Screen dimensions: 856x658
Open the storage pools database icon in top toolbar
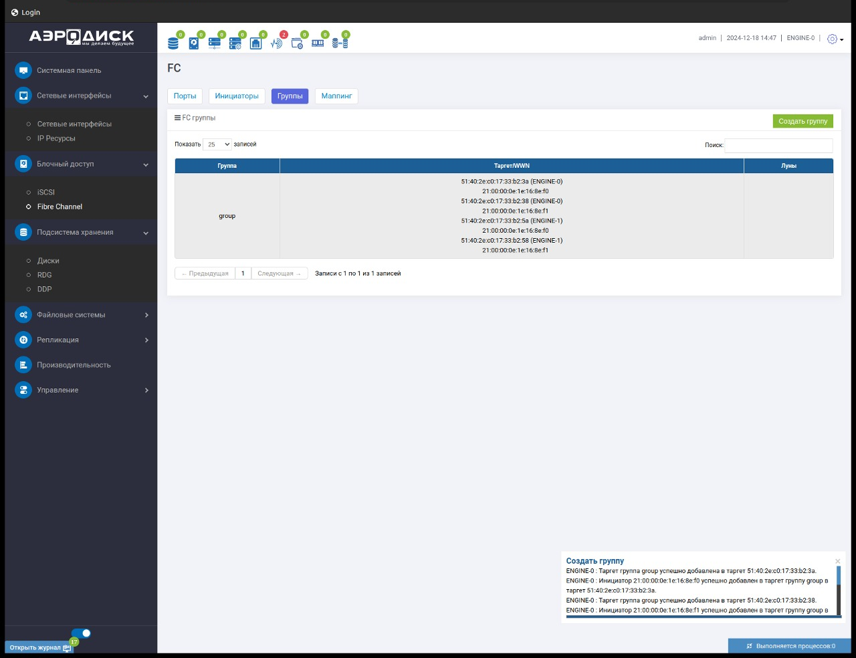(173, 43)
